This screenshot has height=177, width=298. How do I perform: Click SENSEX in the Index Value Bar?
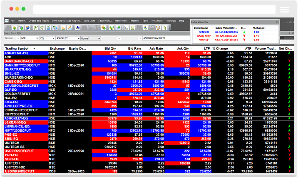point(204,32)
